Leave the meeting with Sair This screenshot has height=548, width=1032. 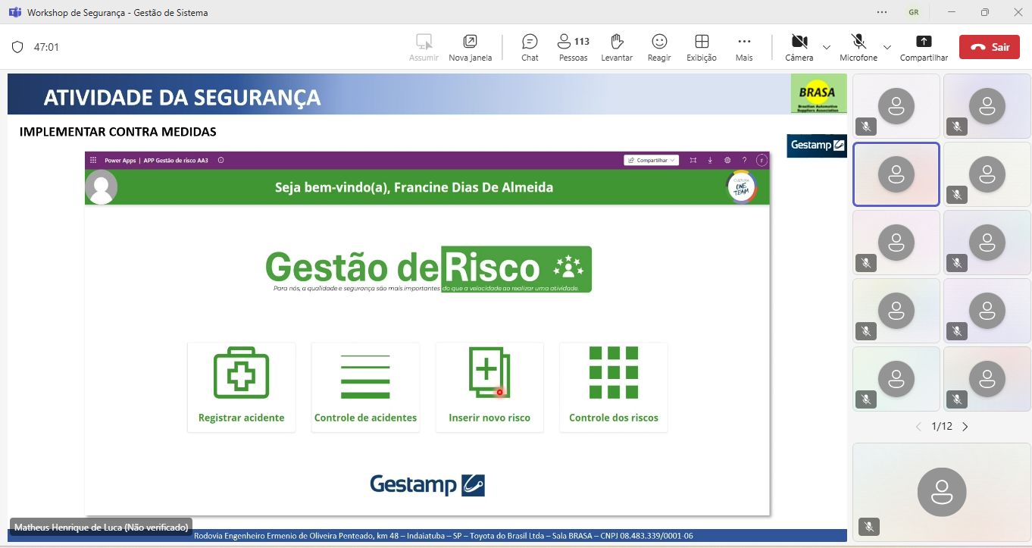pos(989,47)
